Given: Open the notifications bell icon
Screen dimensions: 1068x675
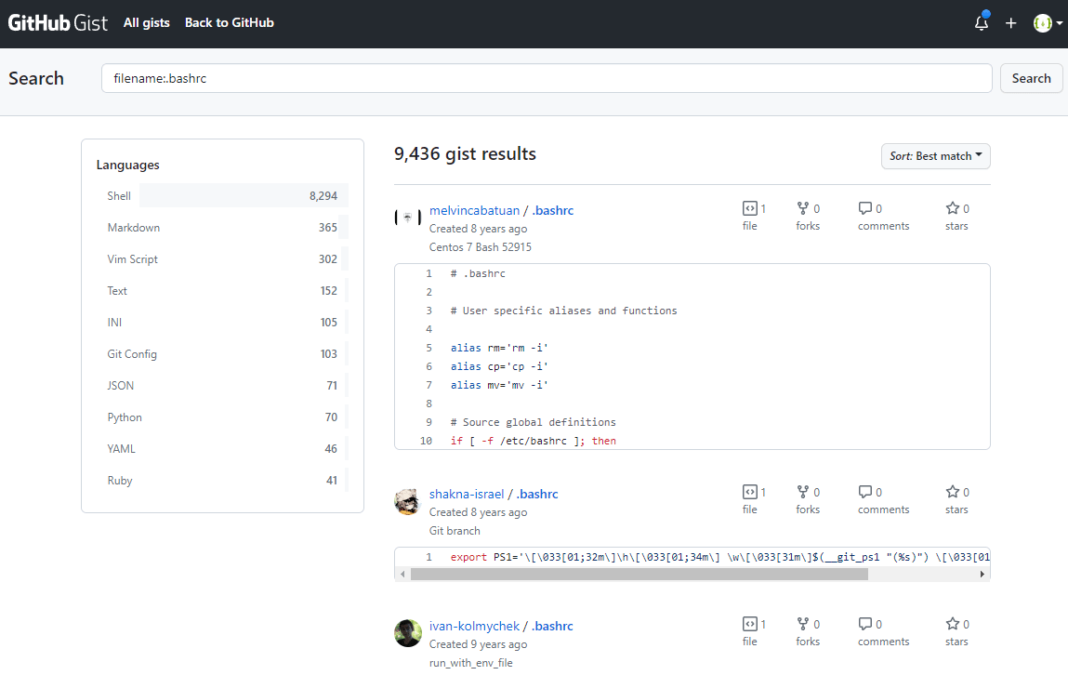Looking at the screenshot, I should pyautogui.click(x=981, y=23).
